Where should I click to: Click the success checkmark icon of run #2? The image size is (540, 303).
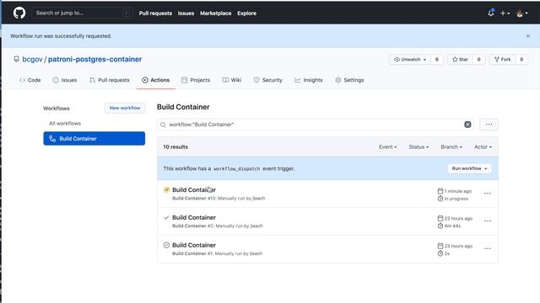coord(166,217)
